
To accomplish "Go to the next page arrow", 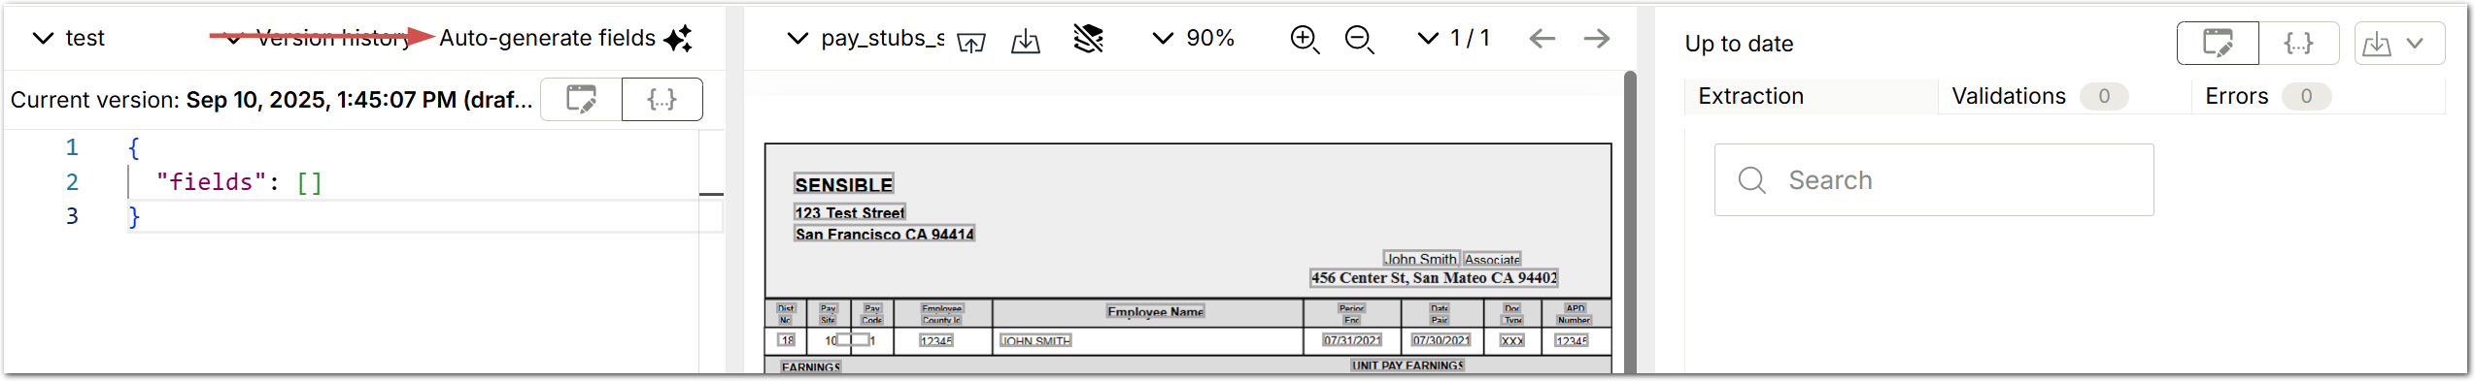I will coord(1597,39).
